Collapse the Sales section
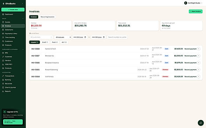Screen dimensions: 206x128 [23, 19]
